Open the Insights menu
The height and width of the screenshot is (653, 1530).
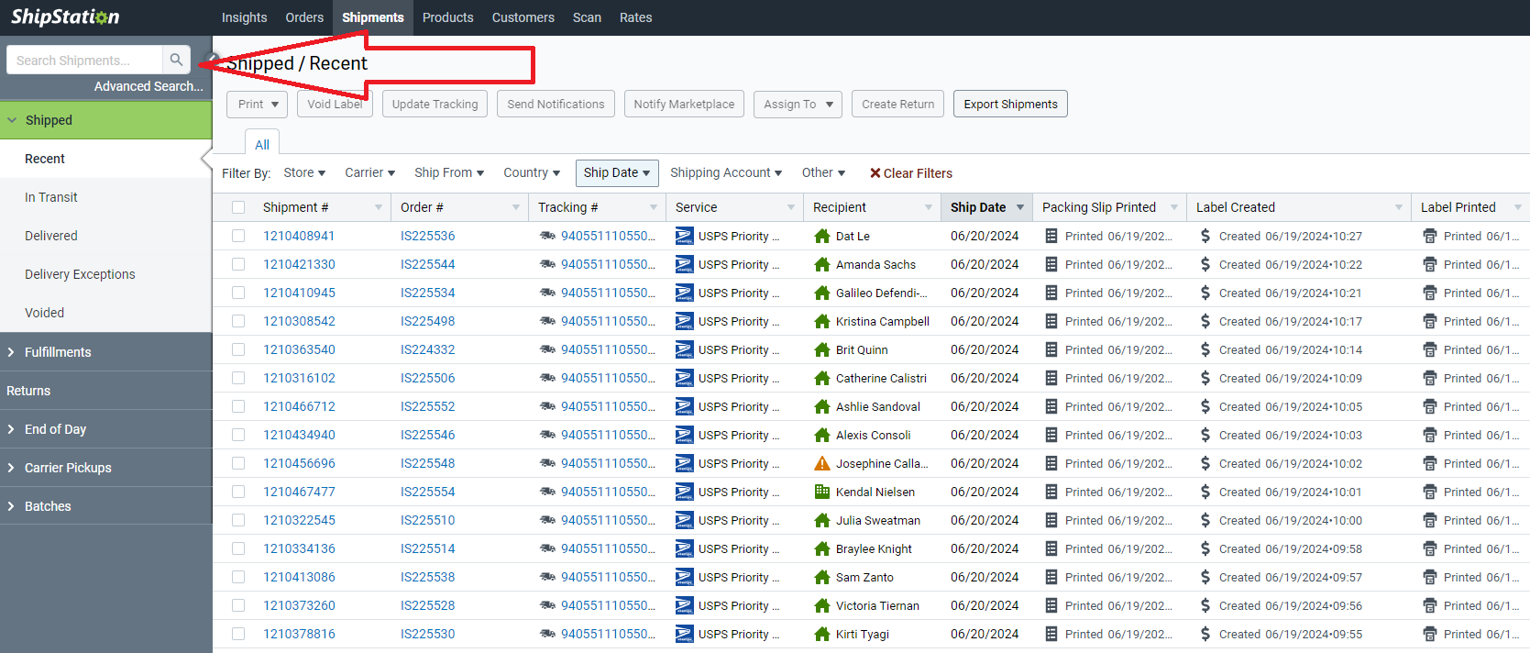click(245, 17)
